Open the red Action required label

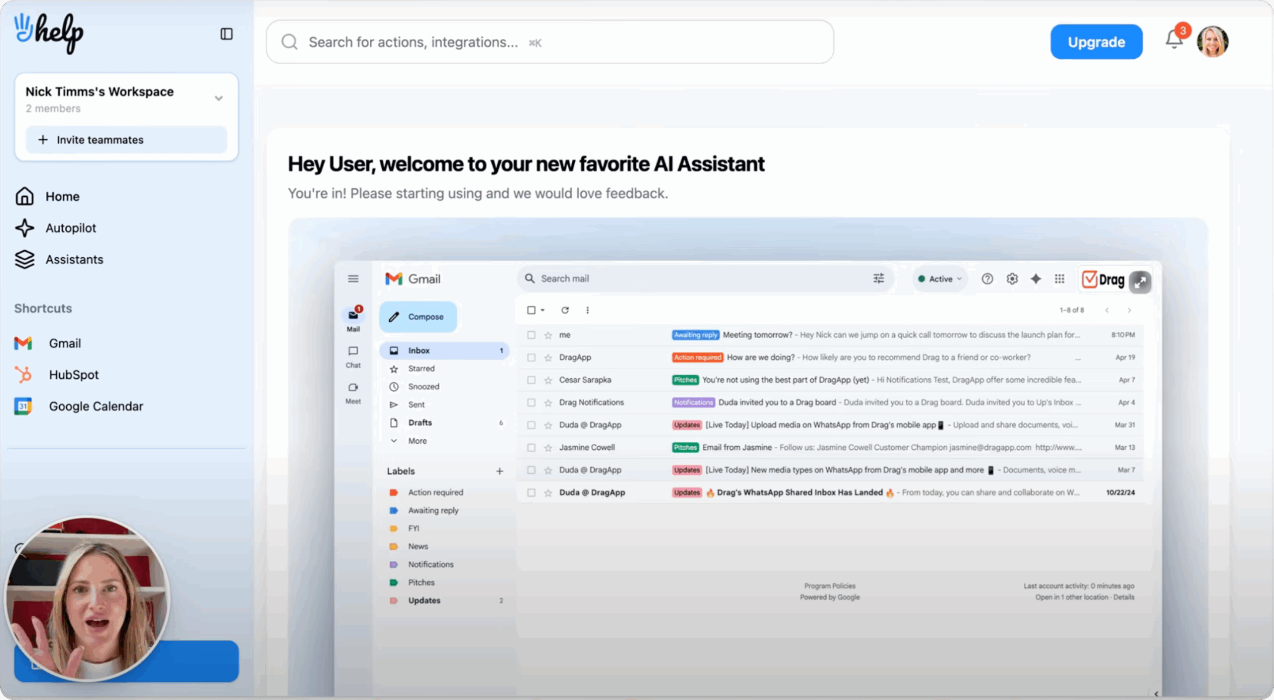coord(435,492)
